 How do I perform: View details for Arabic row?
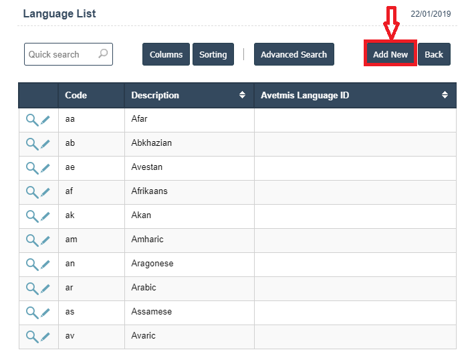[x=32, y=289]
